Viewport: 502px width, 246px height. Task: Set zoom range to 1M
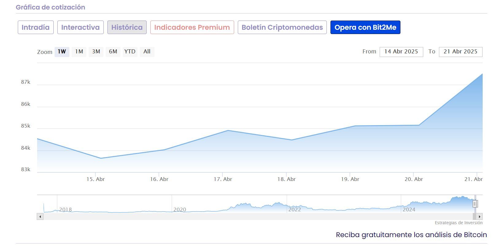(x=79, y=52)
